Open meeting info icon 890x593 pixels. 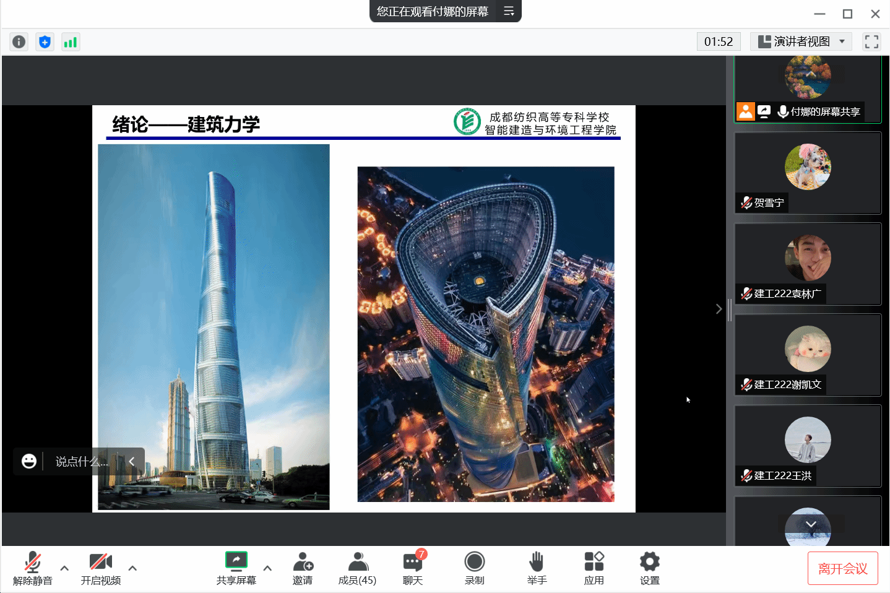click(x=19, y=41)
